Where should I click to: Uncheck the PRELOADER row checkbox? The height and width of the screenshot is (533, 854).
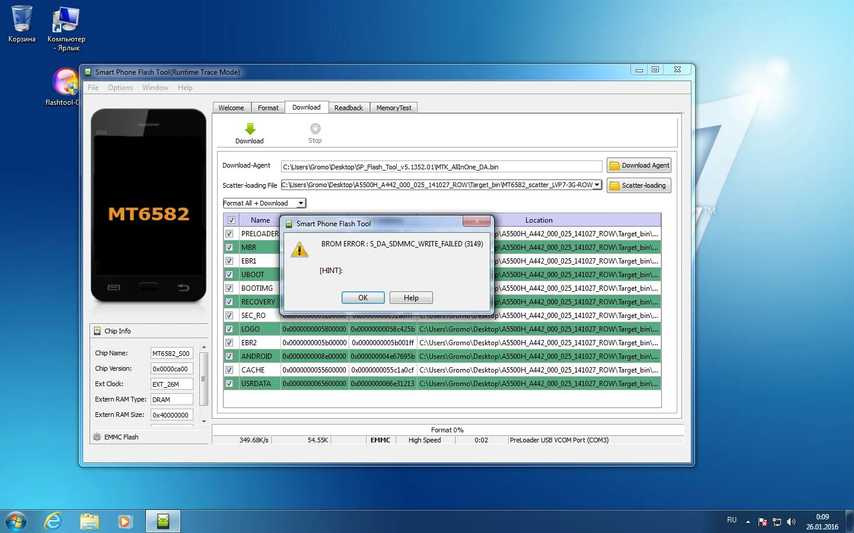229,234
